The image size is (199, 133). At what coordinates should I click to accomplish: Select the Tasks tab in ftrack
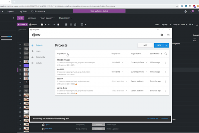click(21, 18)
